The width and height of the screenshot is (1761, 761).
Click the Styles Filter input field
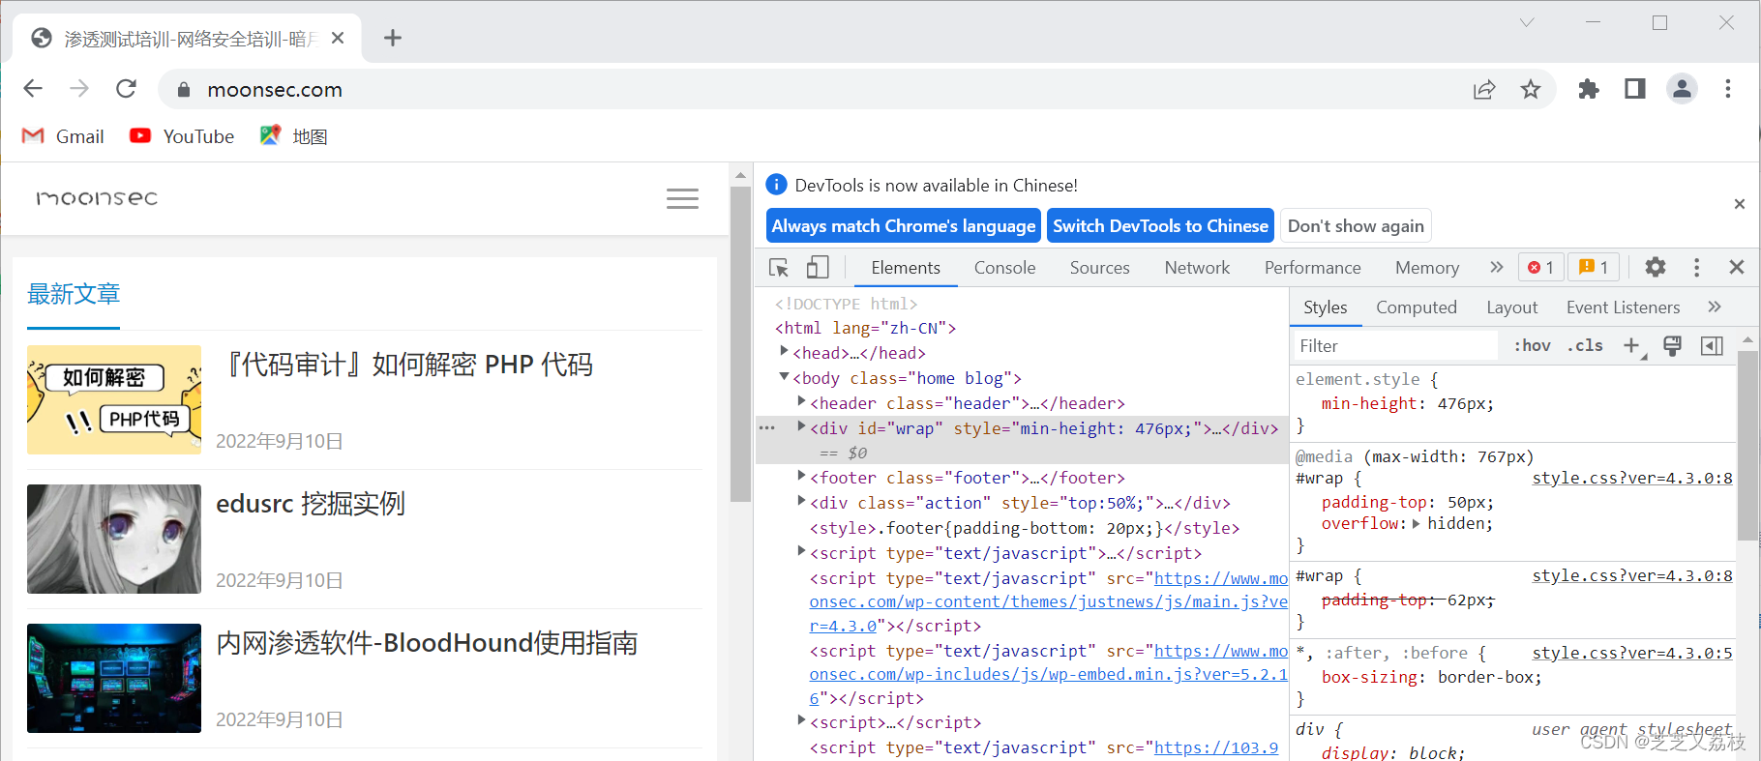(1395, 345)
